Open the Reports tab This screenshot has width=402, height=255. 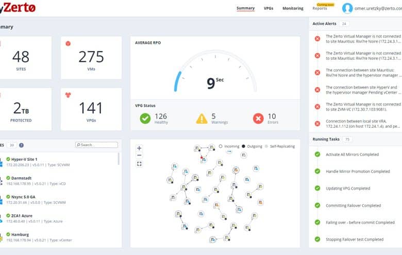click(x=320, y=8)
